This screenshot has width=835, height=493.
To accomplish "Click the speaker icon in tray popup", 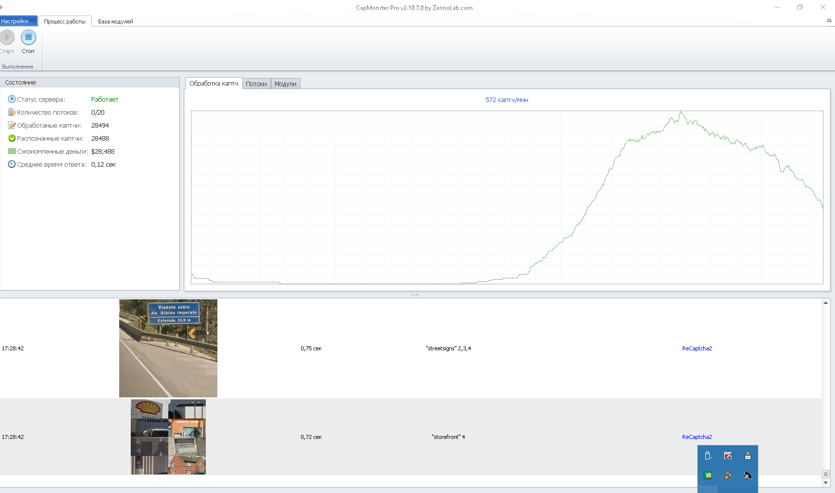I will (x=747, y=475).
